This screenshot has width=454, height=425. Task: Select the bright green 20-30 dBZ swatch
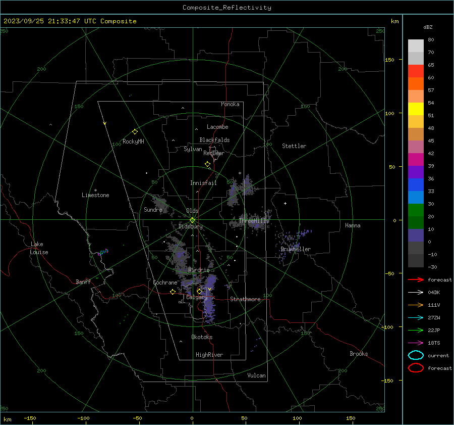416,210
